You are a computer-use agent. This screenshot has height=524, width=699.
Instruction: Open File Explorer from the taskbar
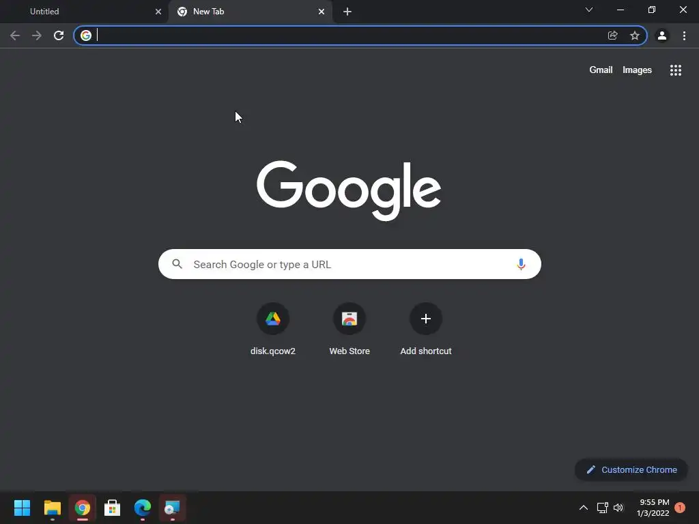[x=52, y=508]
